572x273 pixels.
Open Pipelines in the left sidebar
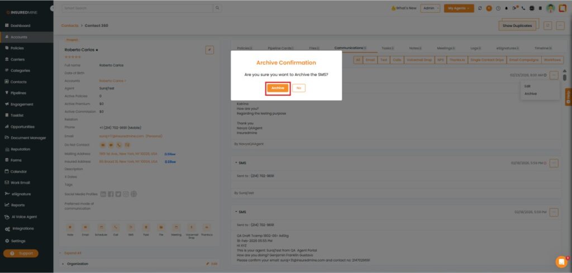click(x=20, y=93)
